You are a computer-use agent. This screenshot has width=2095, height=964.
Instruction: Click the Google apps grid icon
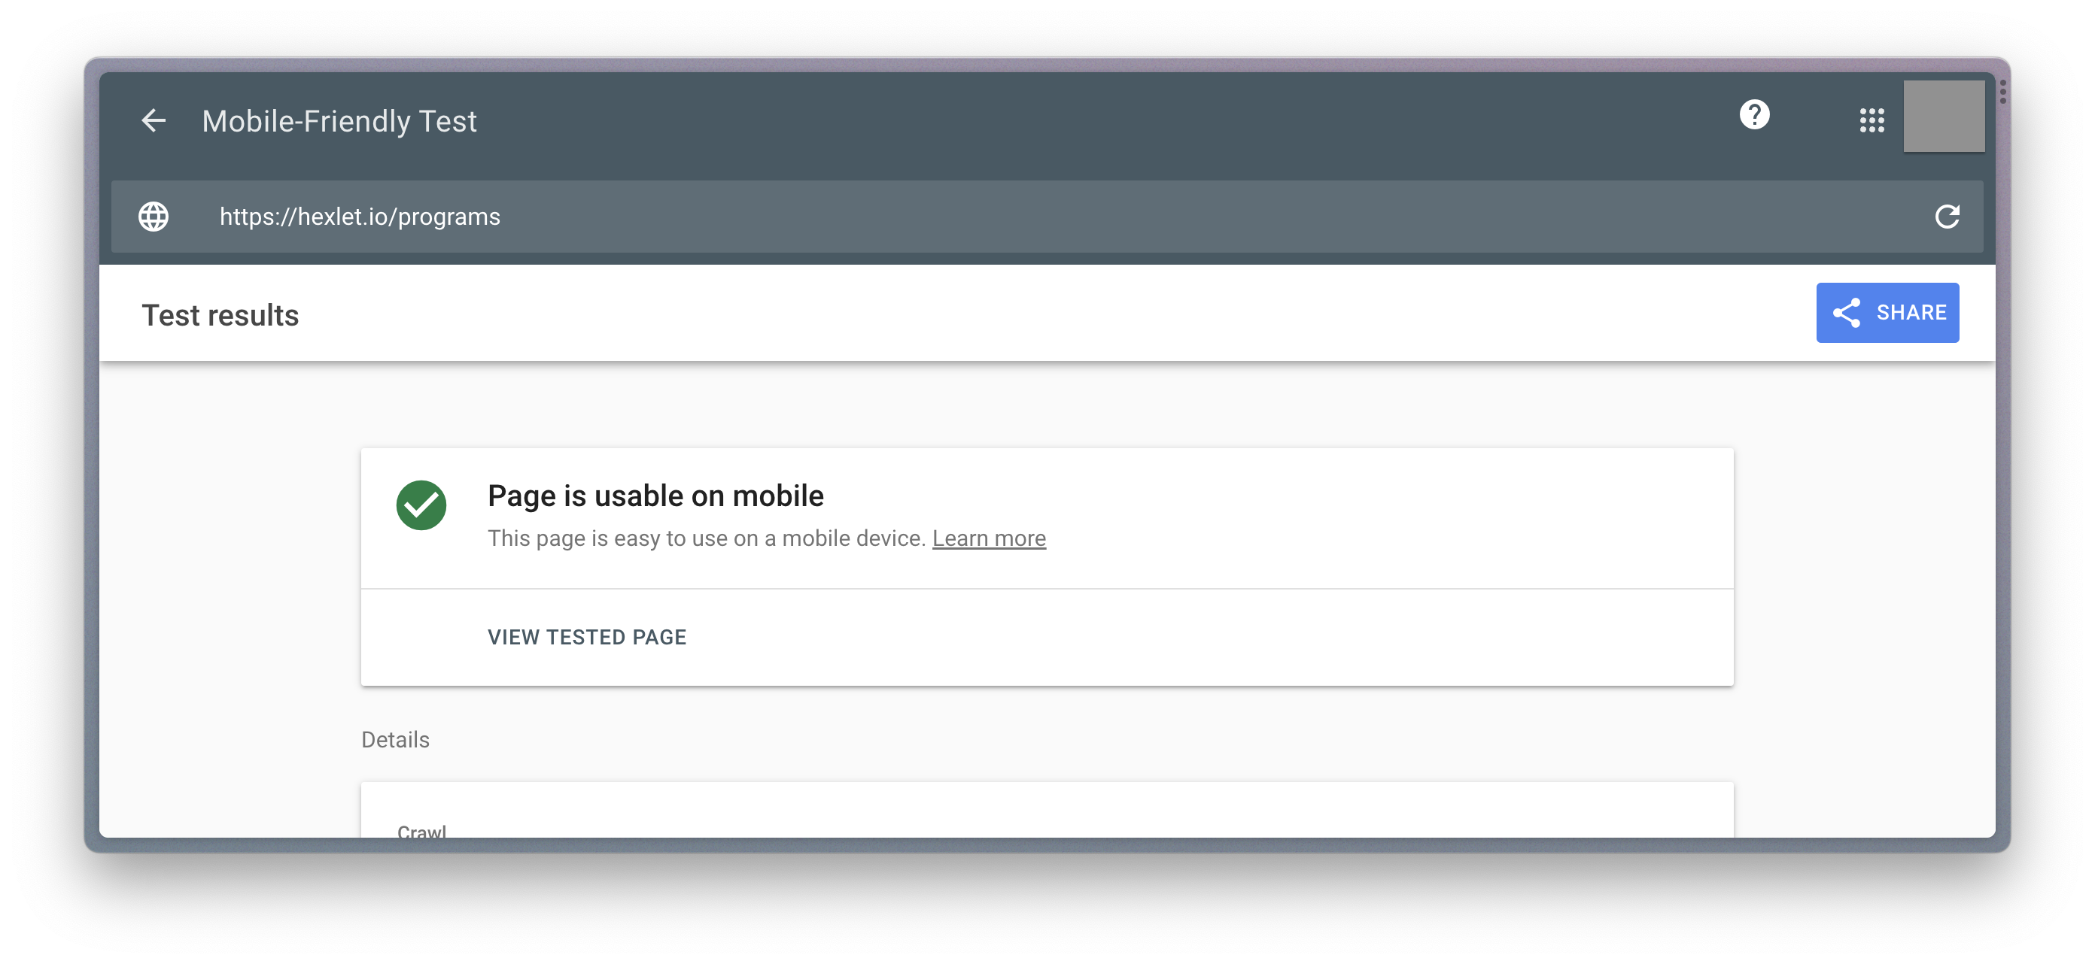[1871, 120]
